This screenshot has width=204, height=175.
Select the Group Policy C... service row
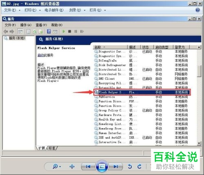coord(141,110)
